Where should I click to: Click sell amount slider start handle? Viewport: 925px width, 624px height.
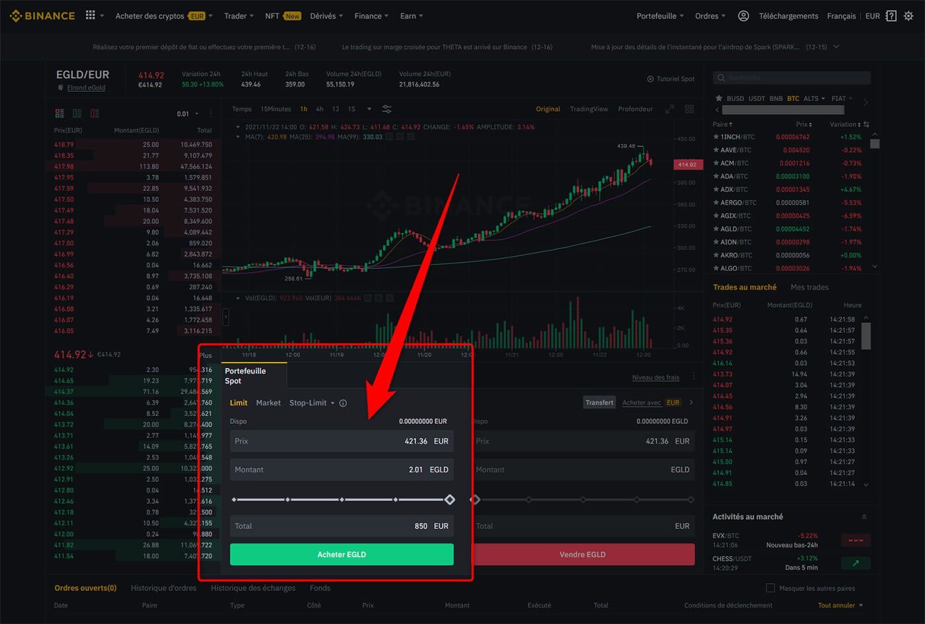tap(475, 500)
